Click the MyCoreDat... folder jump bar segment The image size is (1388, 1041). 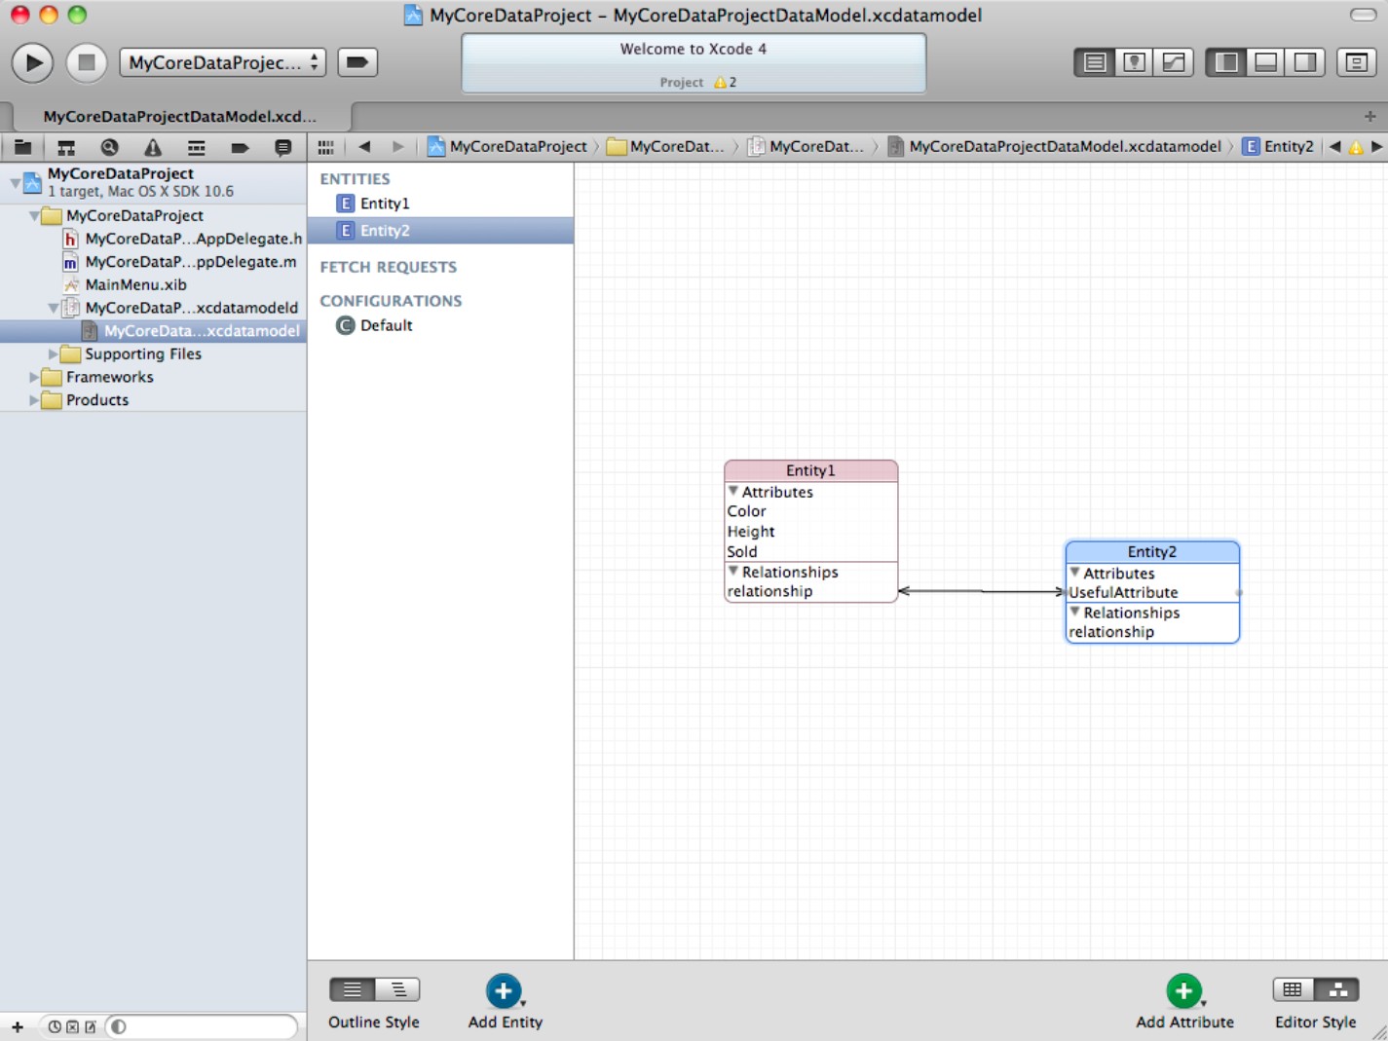665,147
